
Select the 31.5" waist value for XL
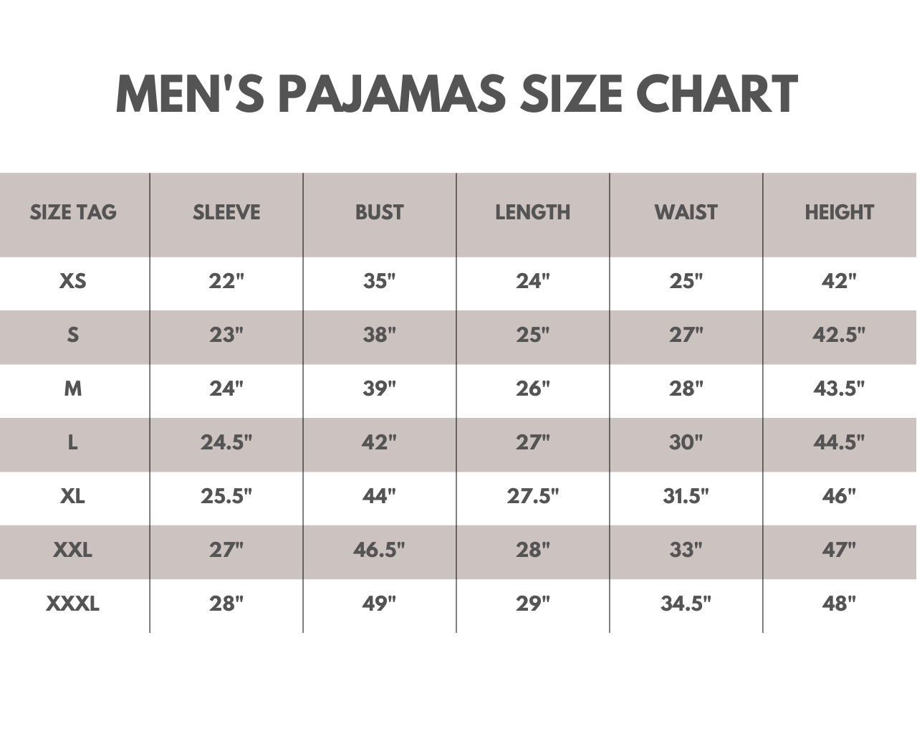coord(686,496)
